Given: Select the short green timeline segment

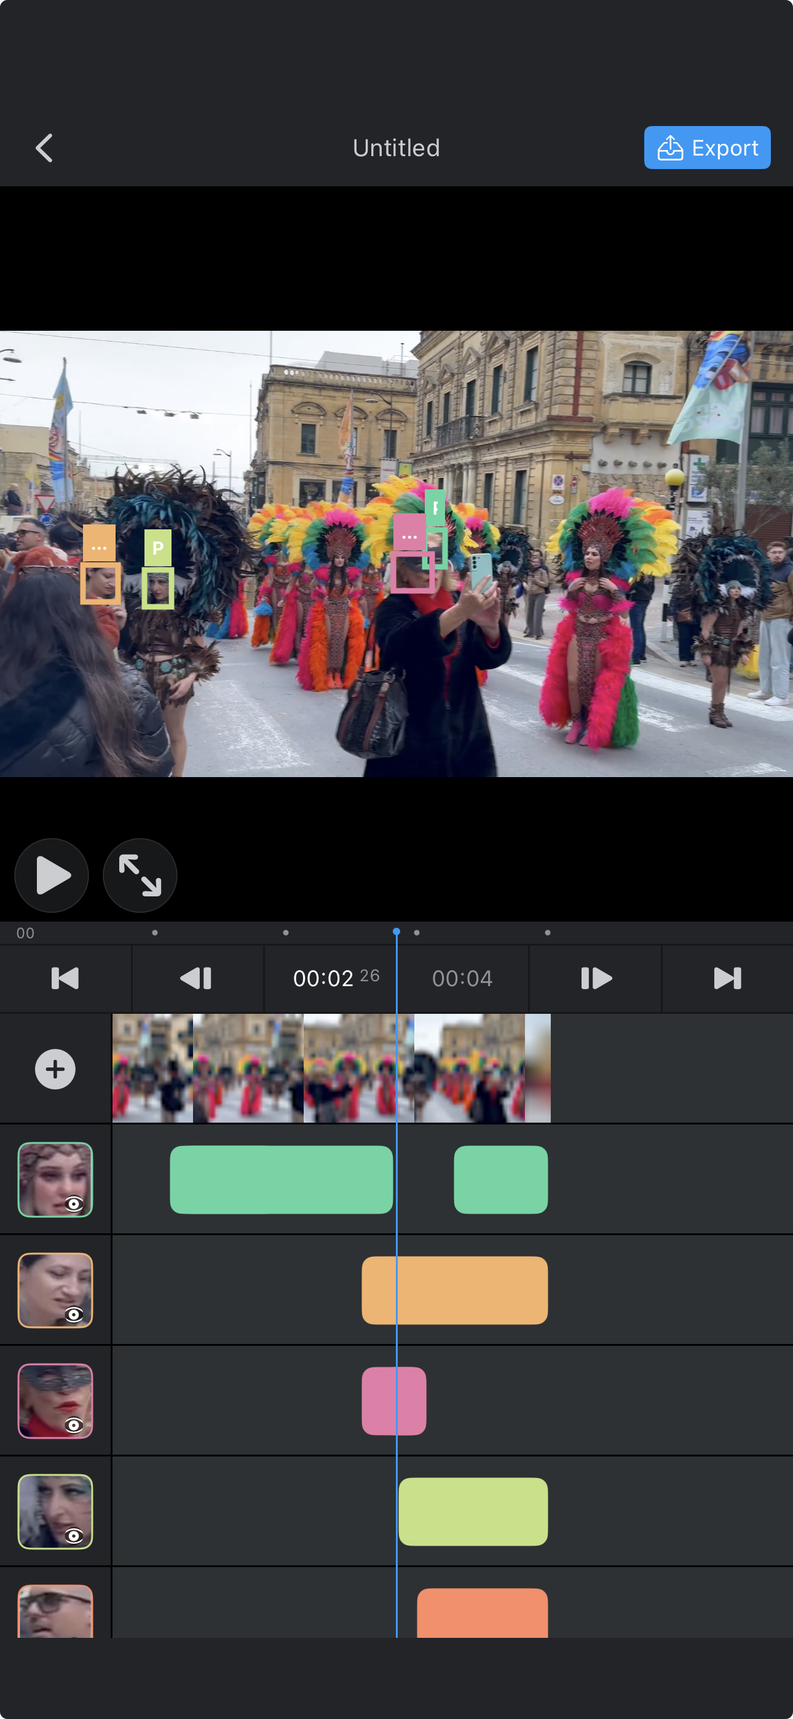Looking at the screenshot, I should 500,1180.
